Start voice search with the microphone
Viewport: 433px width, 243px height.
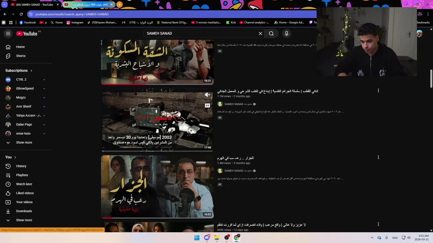287,33
